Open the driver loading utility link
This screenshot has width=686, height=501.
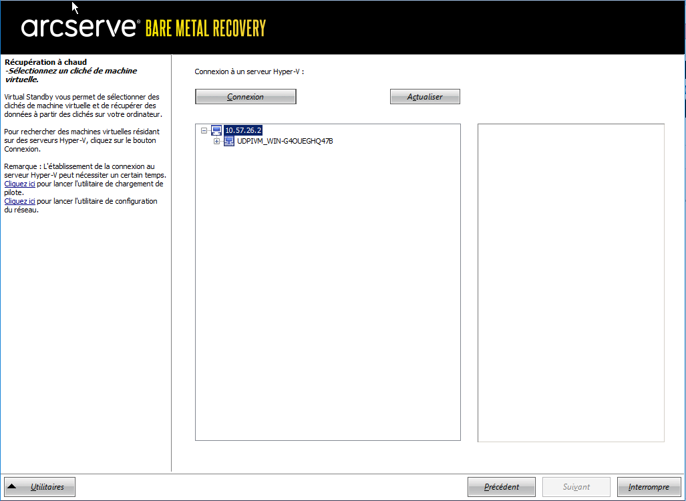click(19, 184)
